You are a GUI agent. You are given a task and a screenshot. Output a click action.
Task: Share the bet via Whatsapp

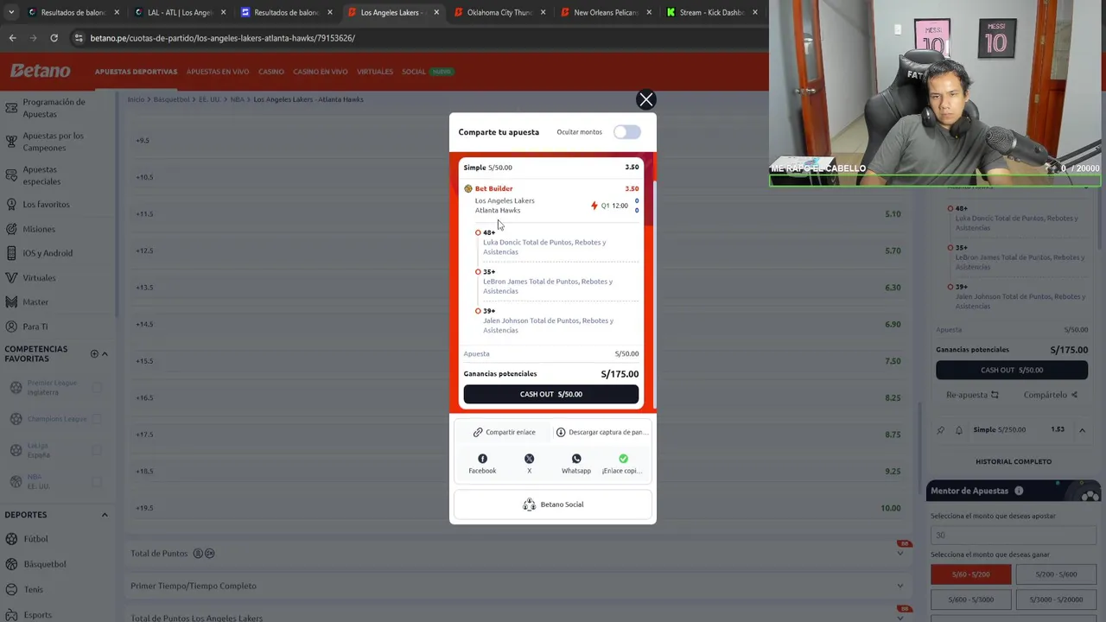click(x=576, y=464)
